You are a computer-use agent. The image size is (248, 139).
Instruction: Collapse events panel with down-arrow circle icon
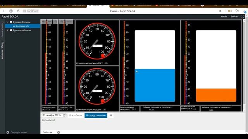[59, 132]
